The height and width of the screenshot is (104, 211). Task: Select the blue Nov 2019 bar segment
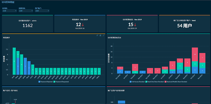coord(202,71)
